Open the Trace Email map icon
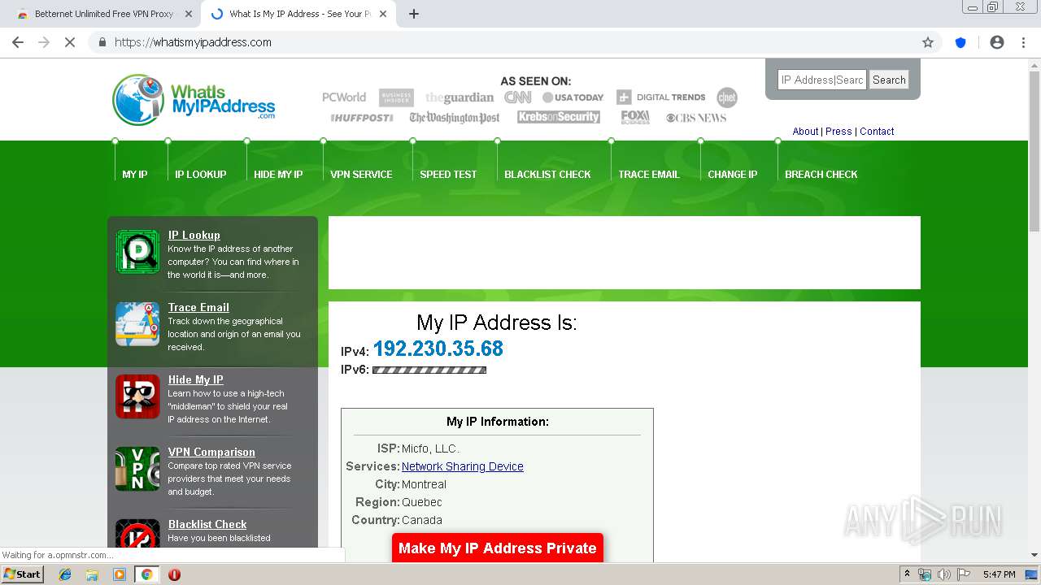This screenshot has height=585, width=1041. click(137, 324)
